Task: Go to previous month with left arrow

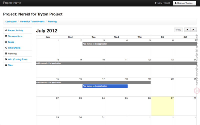Action: point(187,30)
